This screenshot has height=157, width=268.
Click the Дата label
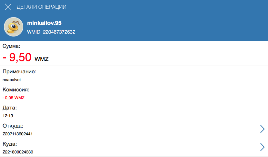coord(10,108)
